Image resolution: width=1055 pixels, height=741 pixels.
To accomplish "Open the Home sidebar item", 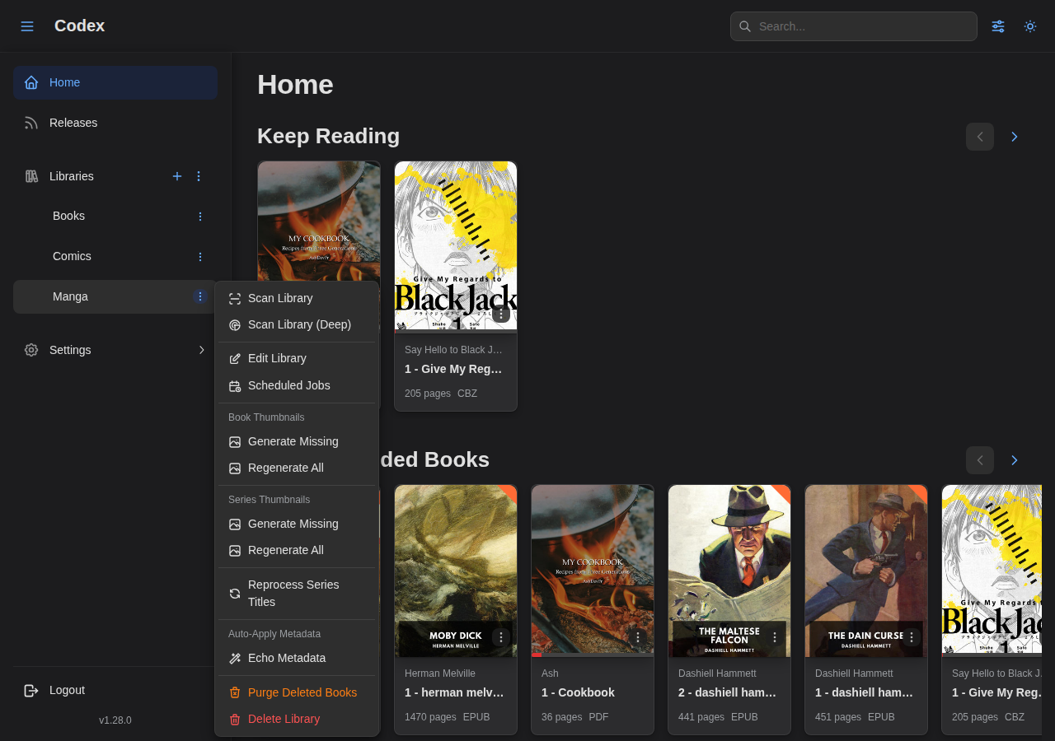I will click(x=115, y=82).
